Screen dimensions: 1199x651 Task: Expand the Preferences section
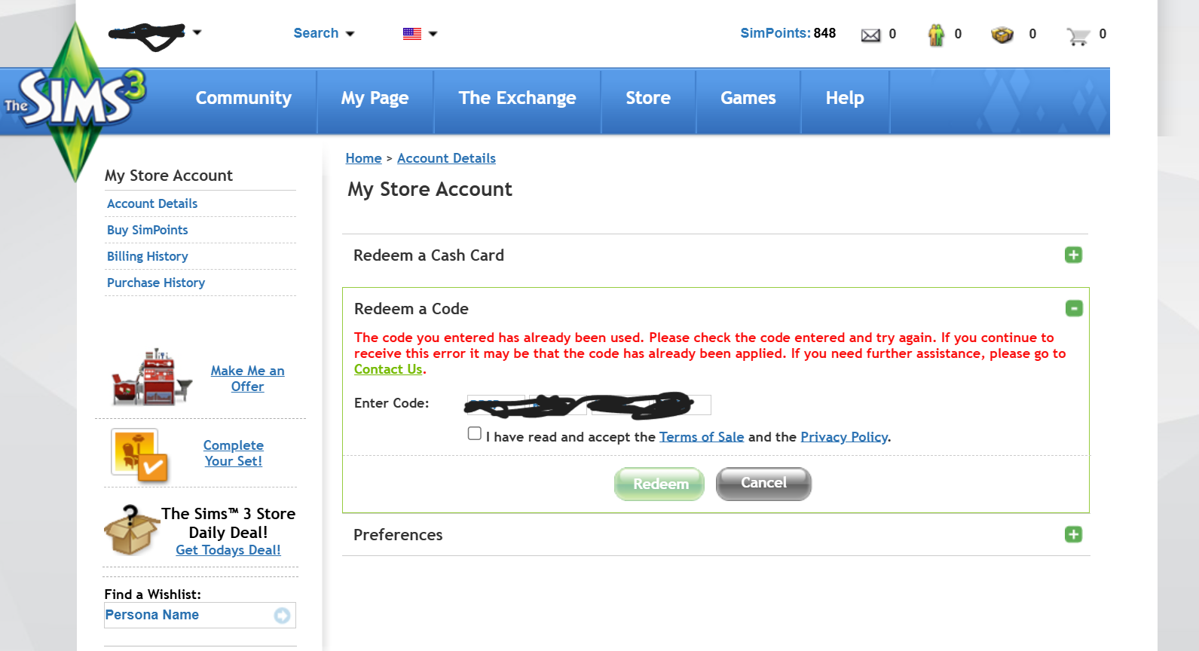click(1073, 535)
